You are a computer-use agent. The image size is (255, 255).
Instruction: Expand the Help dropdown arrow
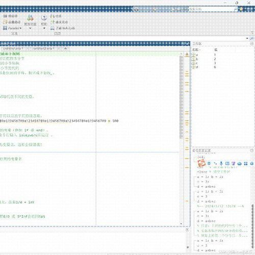(44, 28)
